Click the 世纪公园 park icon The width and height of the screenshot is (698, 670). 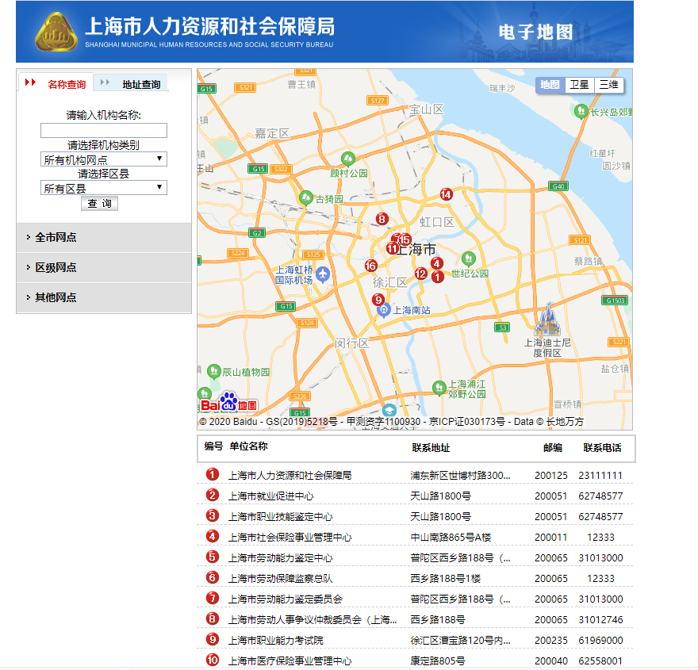[x=468, y=258]
